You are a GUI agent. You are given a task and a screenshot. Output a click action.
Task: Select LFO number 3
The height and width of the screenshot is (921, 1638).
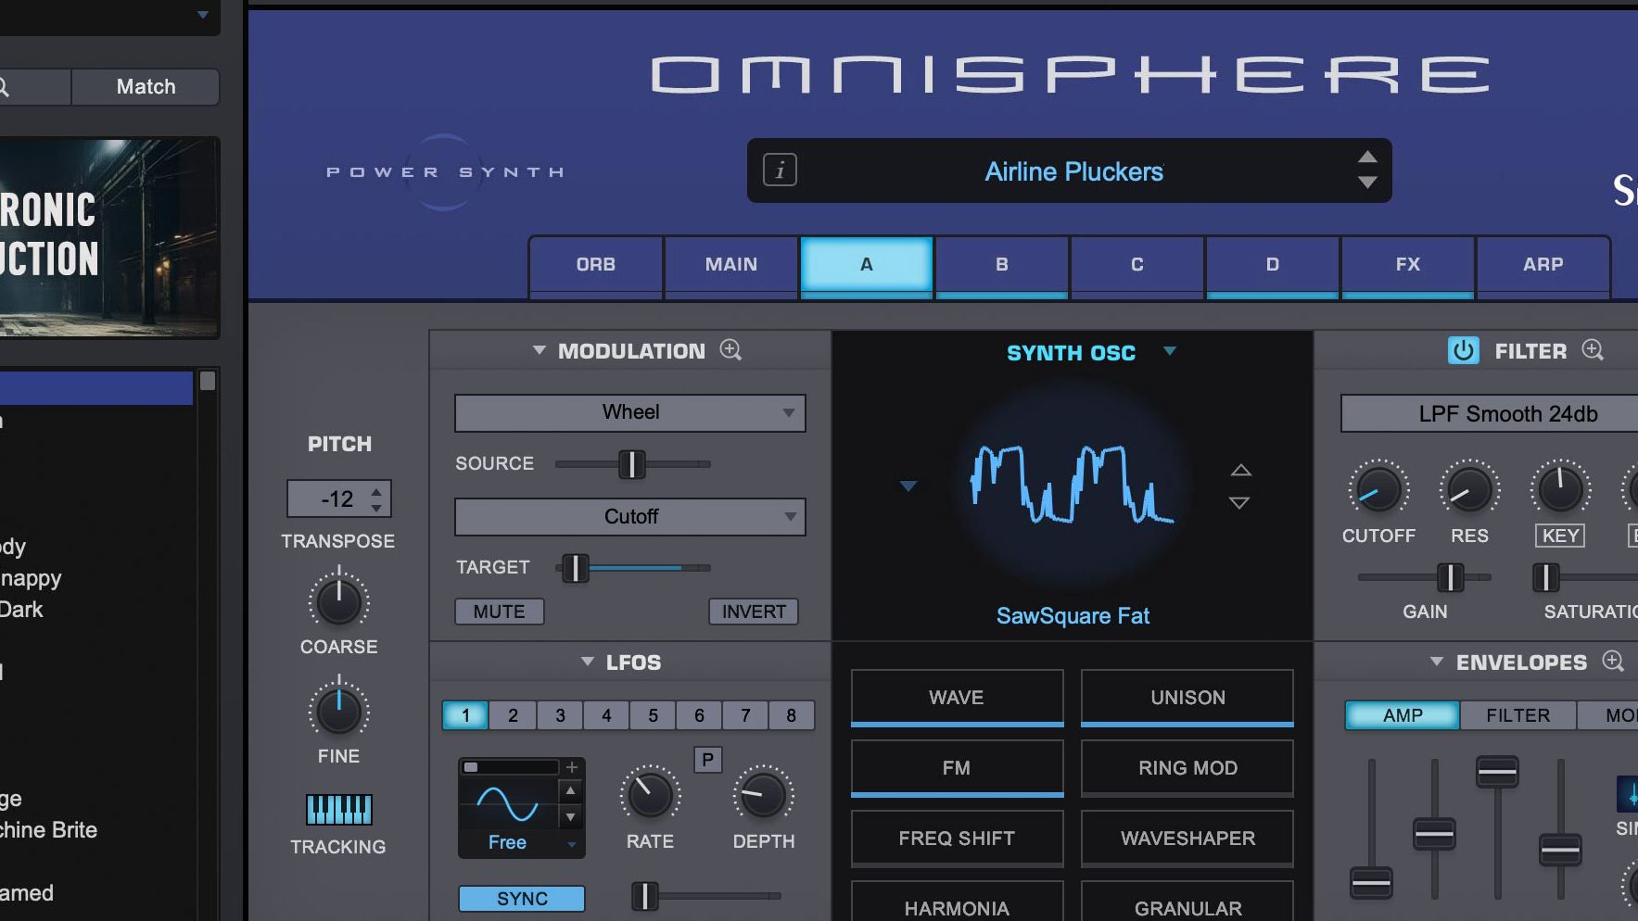click(560, 715)
